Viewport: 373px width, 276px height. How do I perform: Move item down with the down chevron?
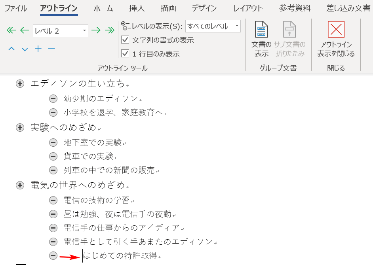pos(25,49)
